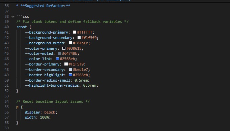This screenshot has height=131, width=230.
Task: Click the '100%' width value
Action: [x=44, y=117]
